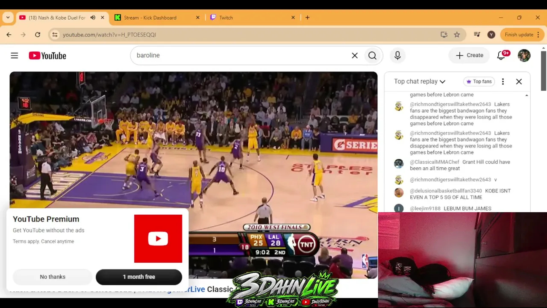Bookmark this page with the star
This screenshot has width=547, height=308.
[457, 35]
